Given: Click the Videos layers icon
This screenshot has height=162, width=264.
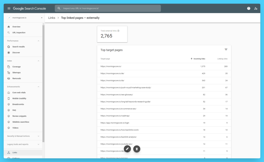Looking at the screenshot, I should coord(9,128).
